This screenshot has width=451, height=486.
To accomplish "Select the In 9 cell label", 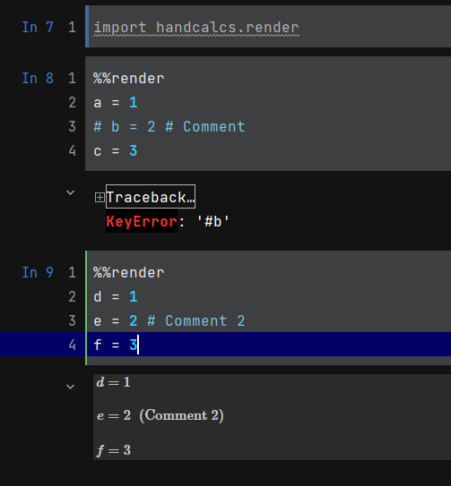I will [x=38, y=272].
